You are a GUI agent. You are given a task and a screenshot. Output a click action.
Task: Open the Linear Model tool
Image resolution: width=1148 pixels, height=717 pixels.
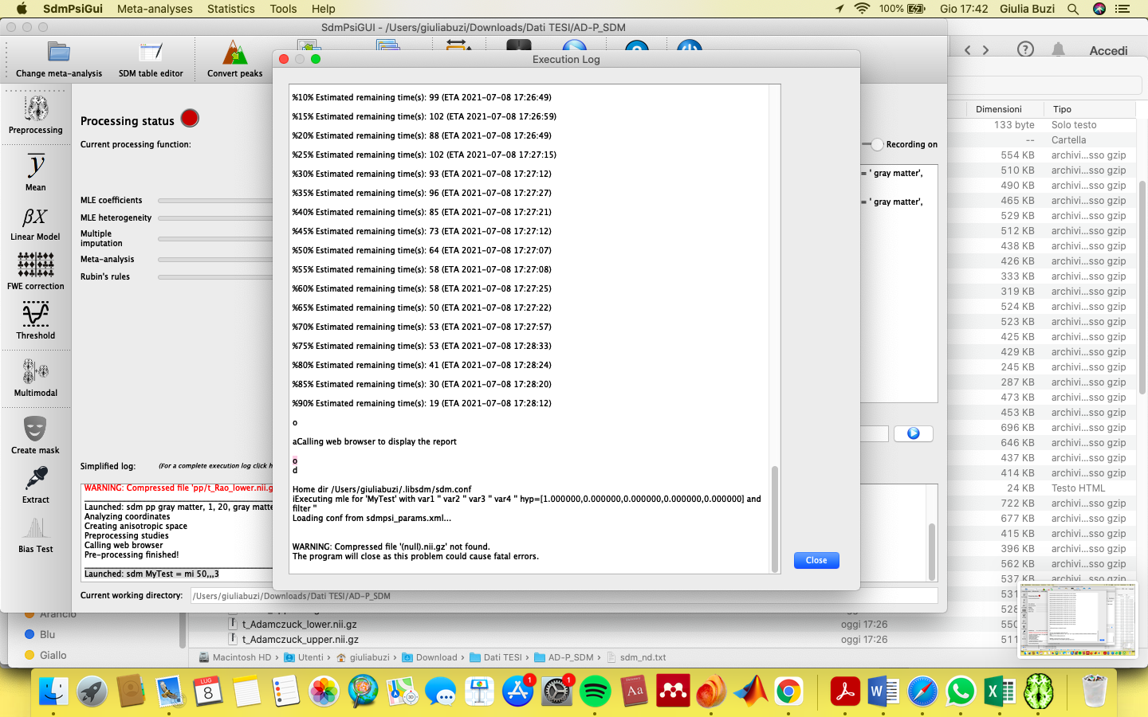coord(36,222)
